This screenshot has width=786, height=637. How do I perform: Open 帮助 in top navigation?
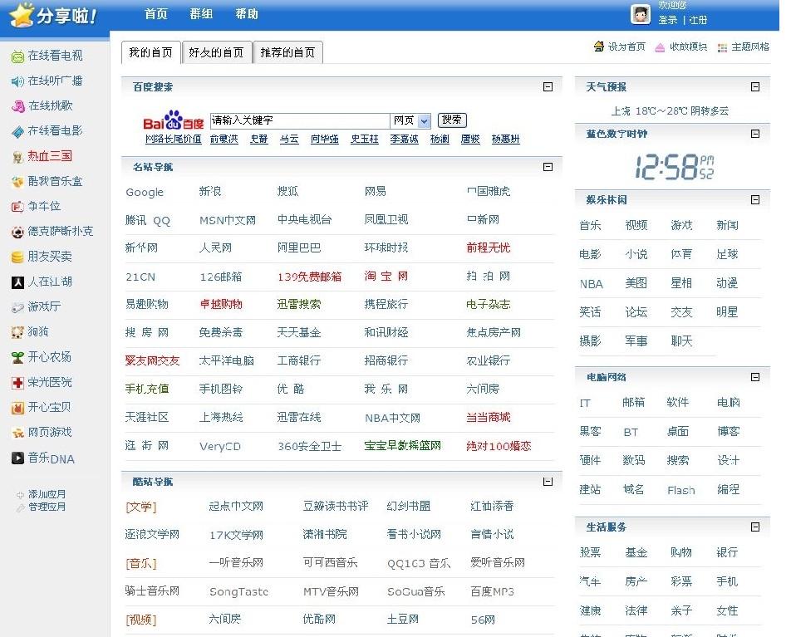(247, 14)
